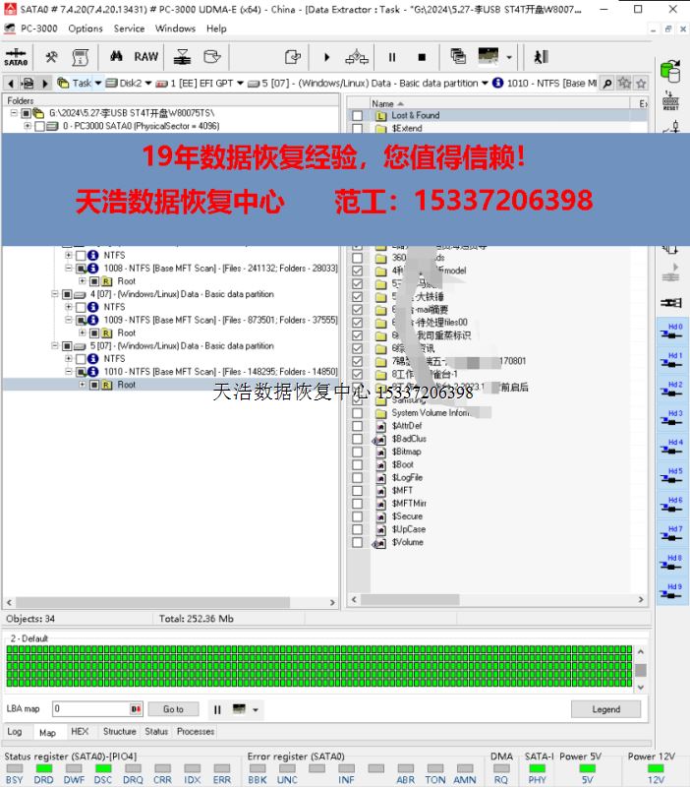Check the Lost & Found checkbox

point(358,116)
